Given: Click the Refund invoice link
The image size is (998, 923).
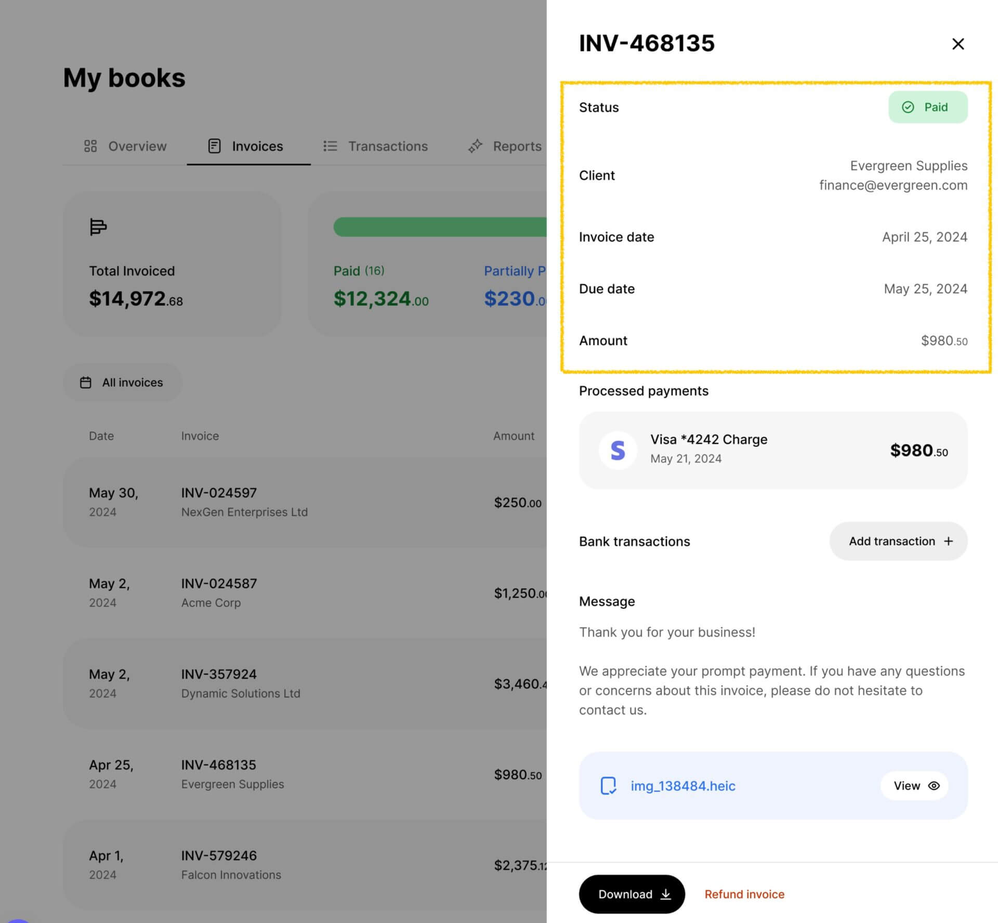Looking at the screenshot, I should tap(744, 894).
